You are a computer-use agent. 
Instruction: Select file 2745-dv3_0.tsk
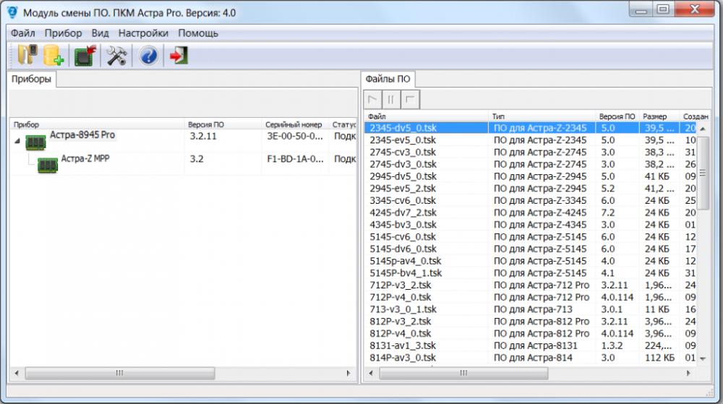click(403, 164)
